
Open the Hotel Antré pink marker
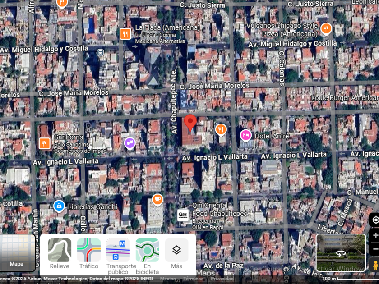pos(245,136)
